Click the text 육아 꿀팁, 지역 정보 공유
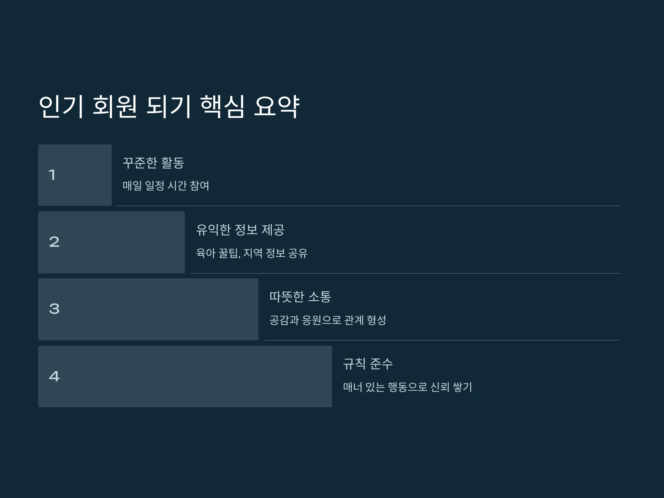 (252, 253)
